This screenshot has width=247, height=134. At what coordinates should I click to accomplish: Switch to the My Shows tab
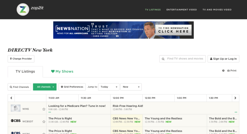tap(62, 72)
